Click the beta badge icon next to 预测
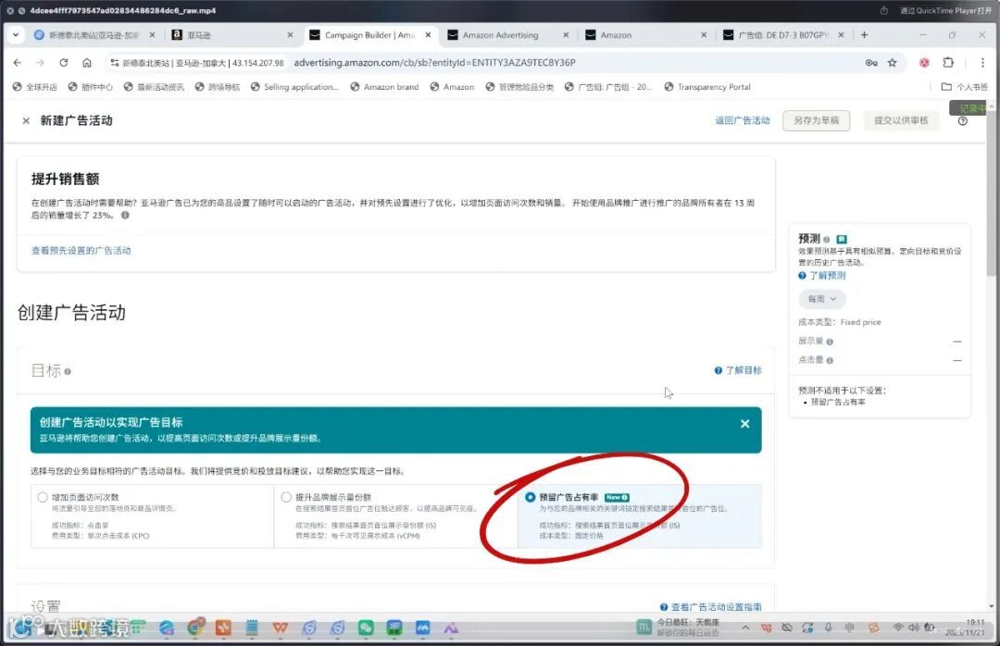This screenshot has width=1000, height=646. pyautogui.click(x=842, y=239)
